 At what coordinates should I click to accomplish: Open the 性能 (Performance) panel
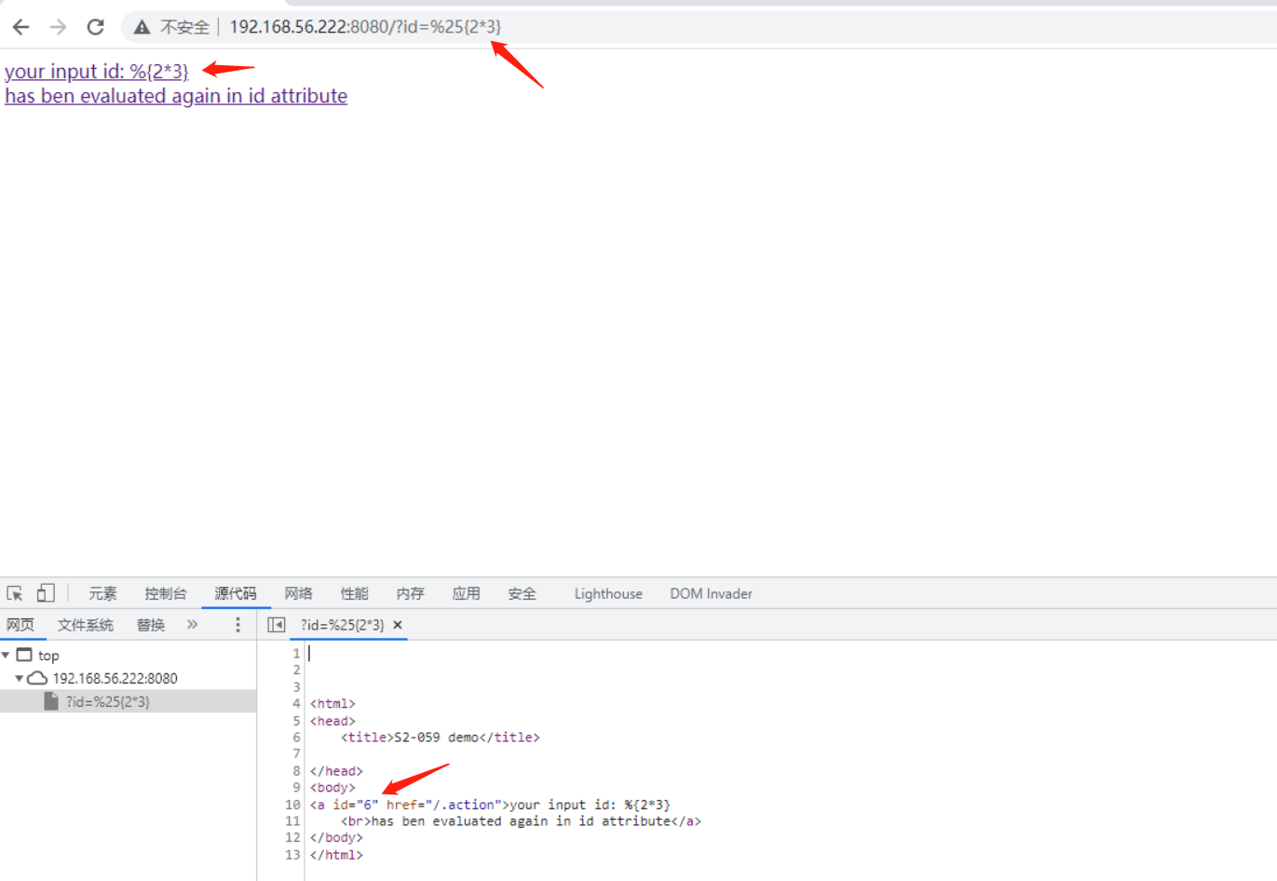tap(354, 593)
